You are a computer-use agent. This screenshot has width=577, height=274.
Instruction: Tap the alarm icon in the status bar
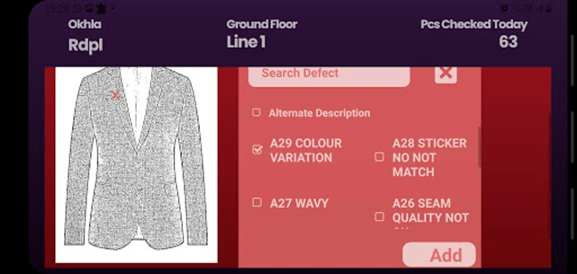click(504, 9)
